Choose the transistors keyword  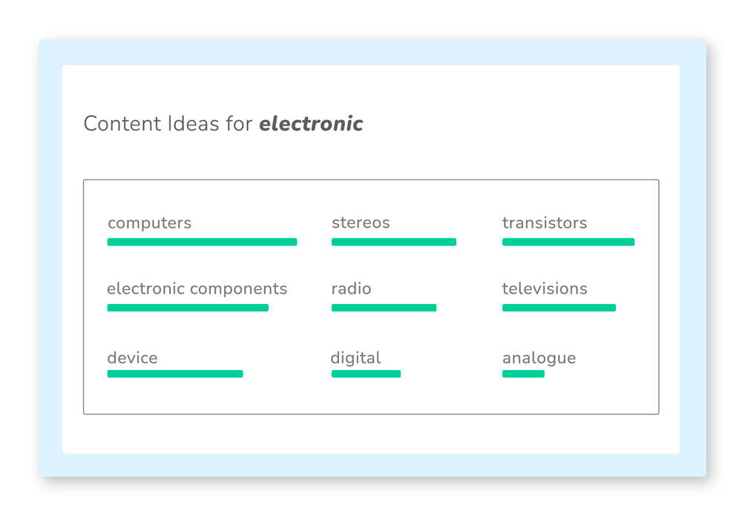pos(545,222)
